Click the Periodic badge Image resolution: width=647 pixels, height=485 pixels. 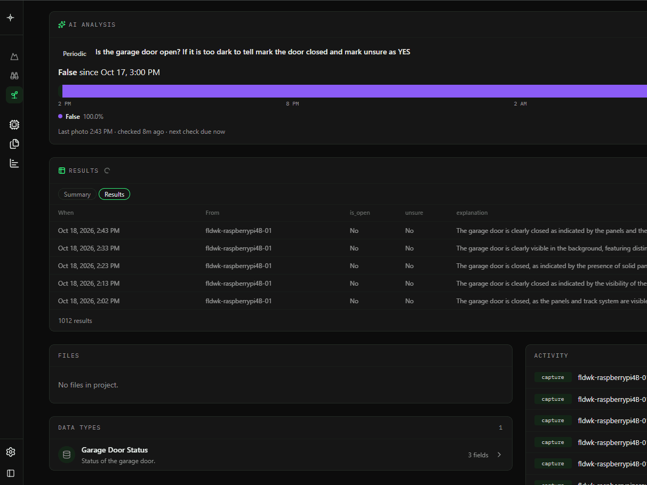[x=75, y=54]
